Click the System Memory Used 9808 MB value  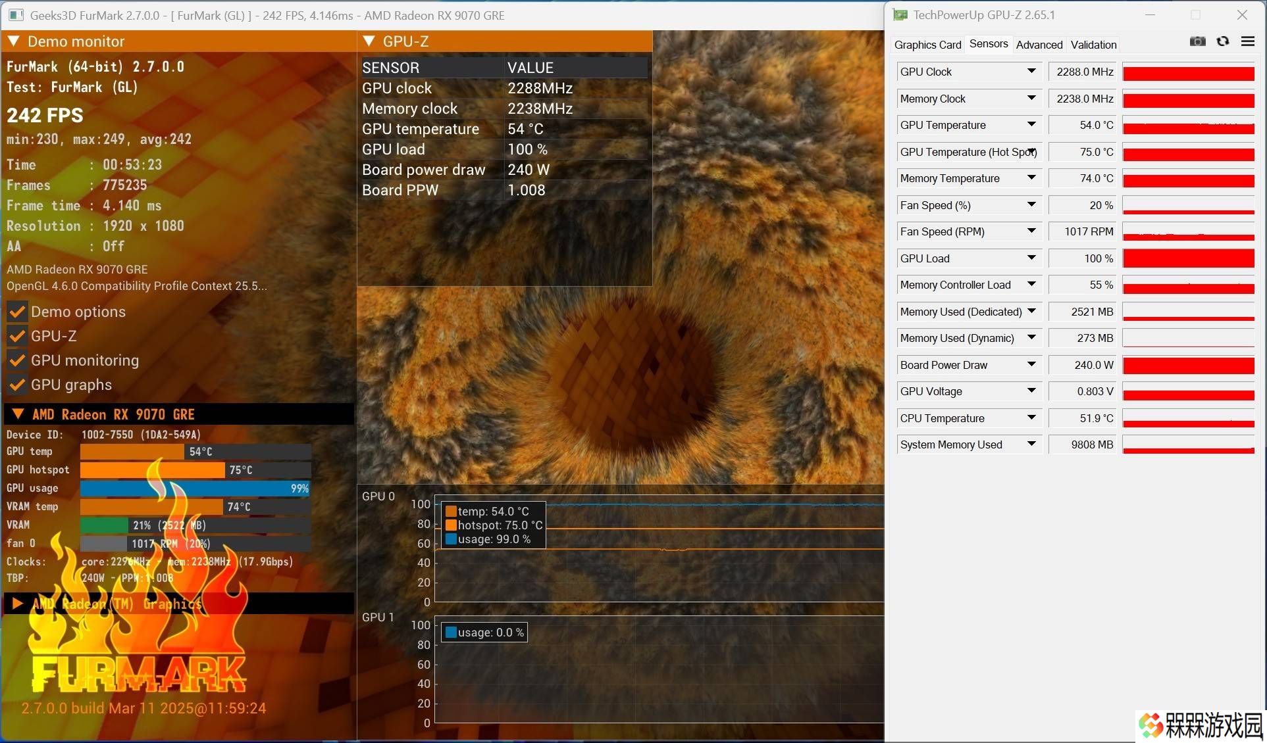(x=1083, y=444)
